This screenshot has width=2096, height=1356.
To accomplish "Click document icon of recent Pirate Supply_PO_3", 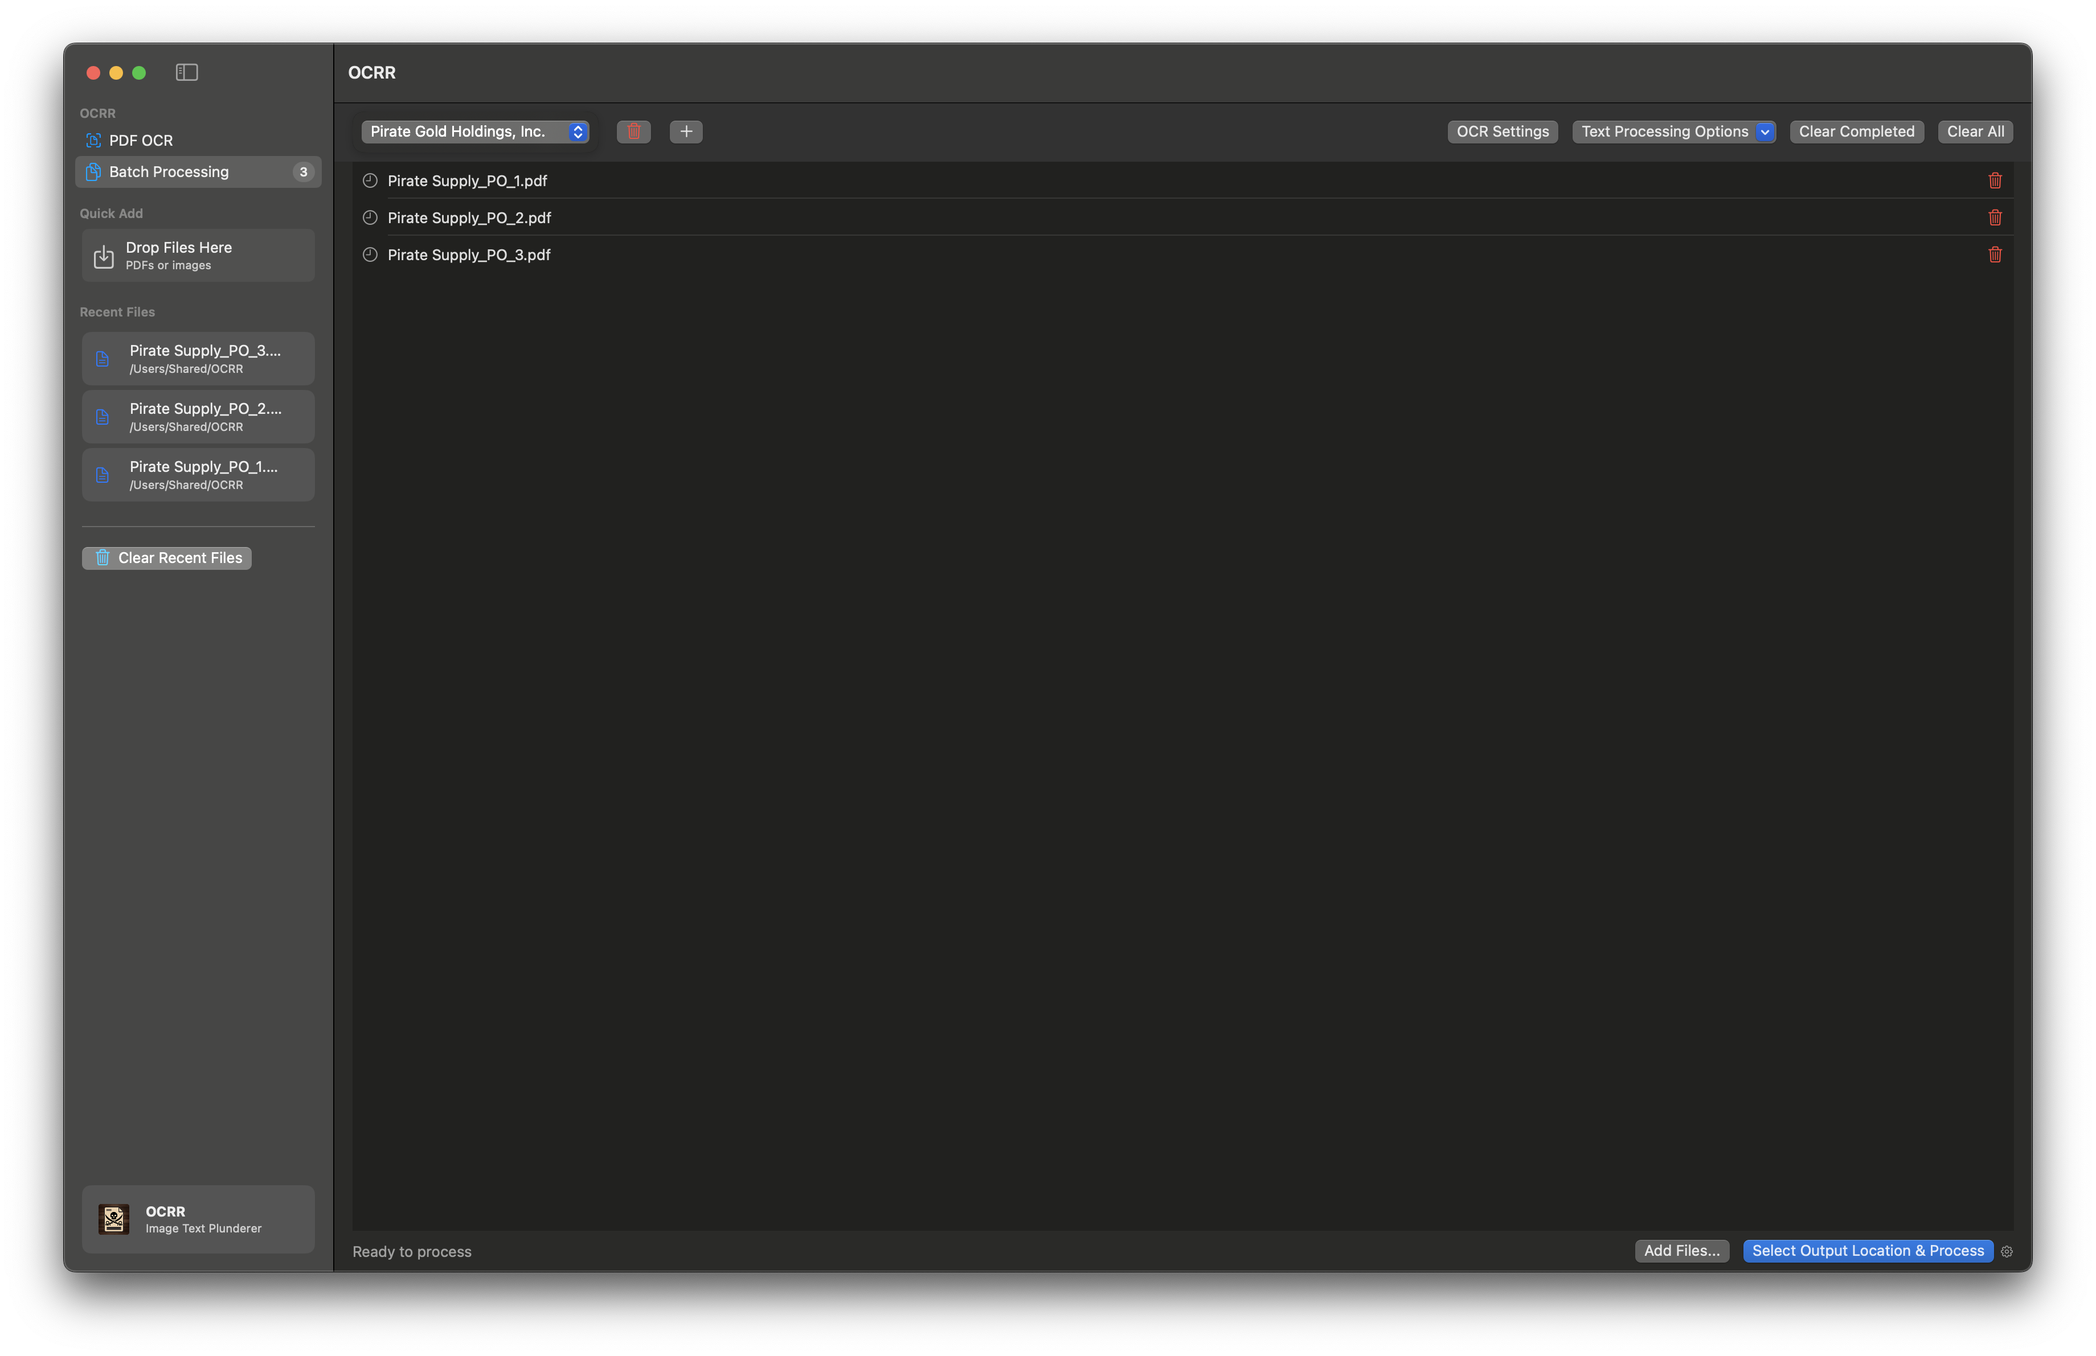I will click(x=102, y=359).
